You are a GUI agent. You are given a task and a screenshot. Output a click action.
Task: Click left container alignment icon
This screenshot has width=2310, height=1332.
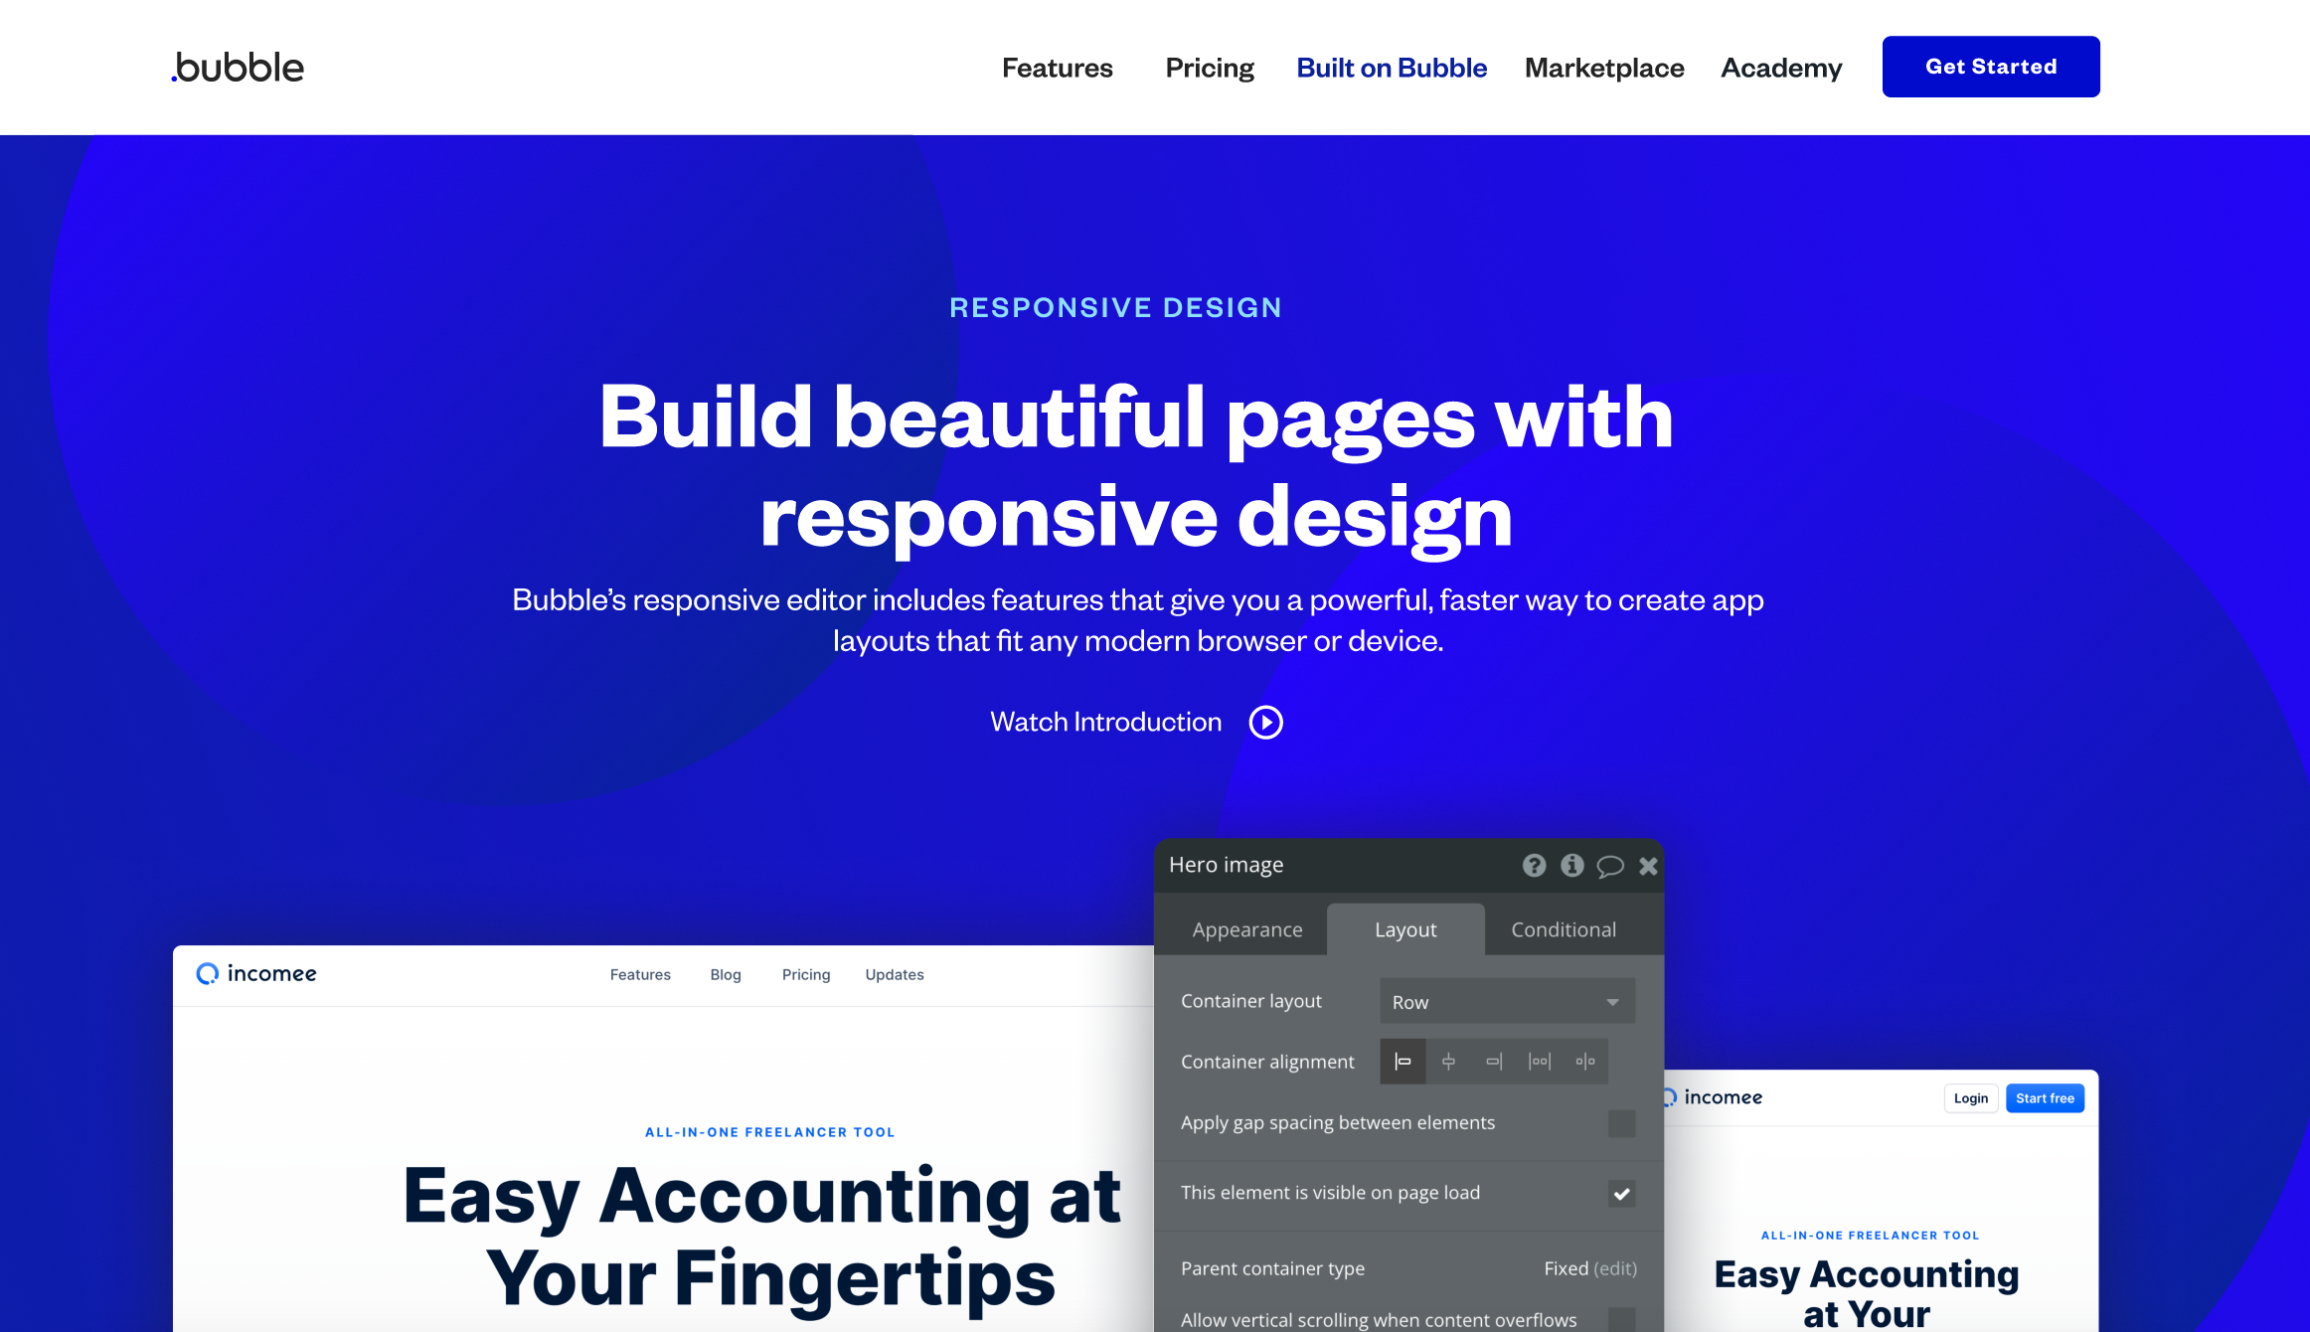click(x=1401, y=1061)
